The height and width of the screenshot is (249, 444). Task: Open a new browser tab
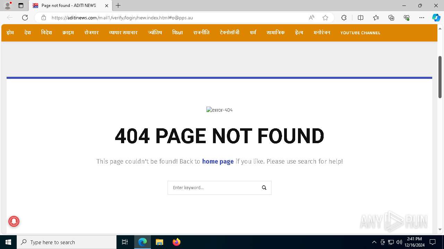(x=118, y=6)
